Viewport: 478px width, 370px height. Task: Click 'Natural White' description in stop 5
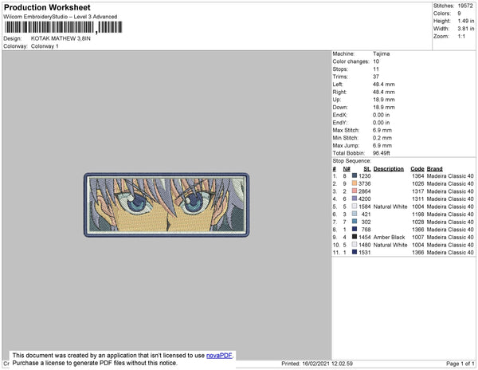point(390,207)
